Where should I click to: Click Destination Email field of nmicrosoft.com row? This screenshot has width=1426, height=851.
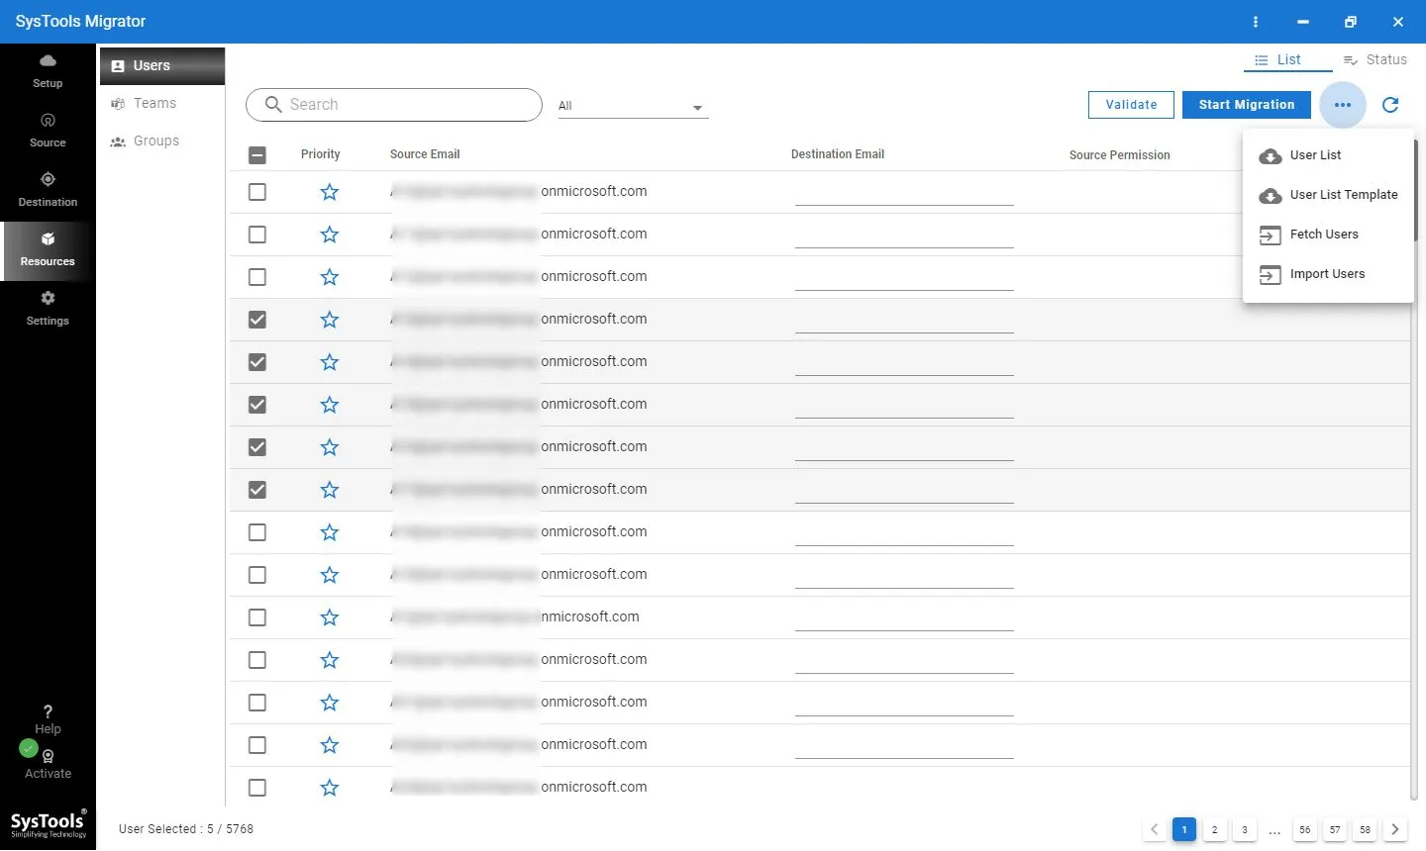click(x=904, y=618)
